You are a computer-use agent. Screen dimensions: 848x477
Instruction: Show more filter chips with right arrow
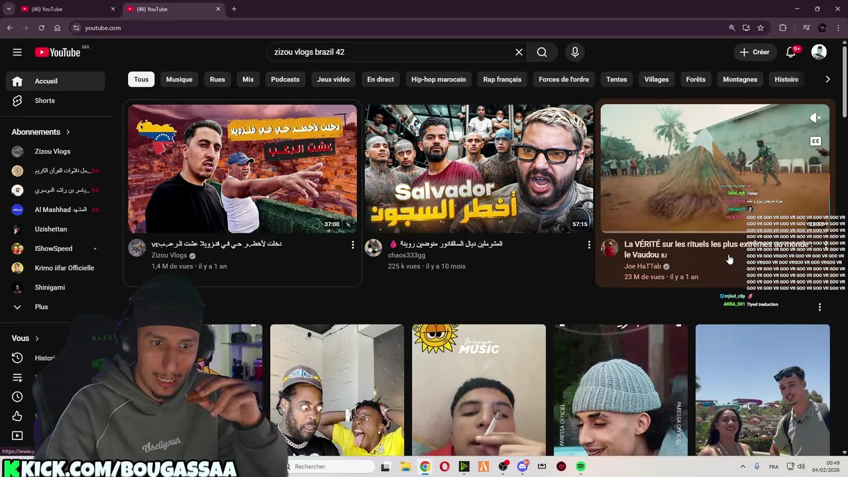click(827, 79)
